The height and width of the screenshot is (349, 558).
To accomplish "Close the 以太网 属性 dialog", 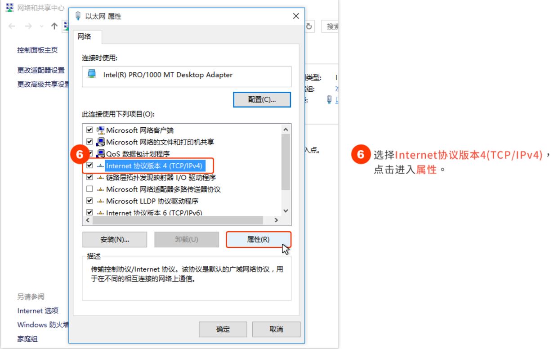I will pos(295,16).
